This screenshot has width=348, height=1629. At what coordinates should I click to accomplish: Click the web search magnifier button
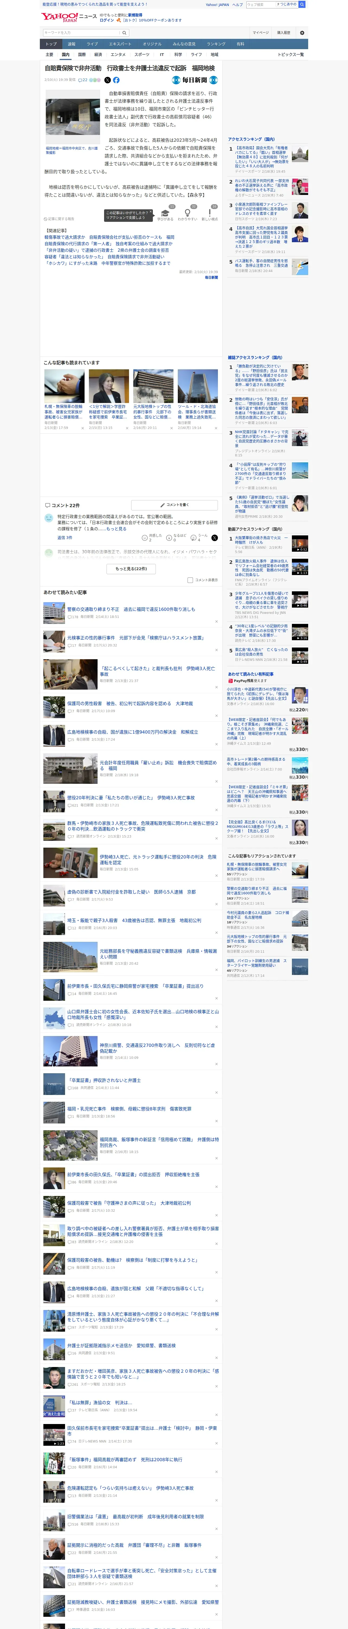click(x=302, y=4)
